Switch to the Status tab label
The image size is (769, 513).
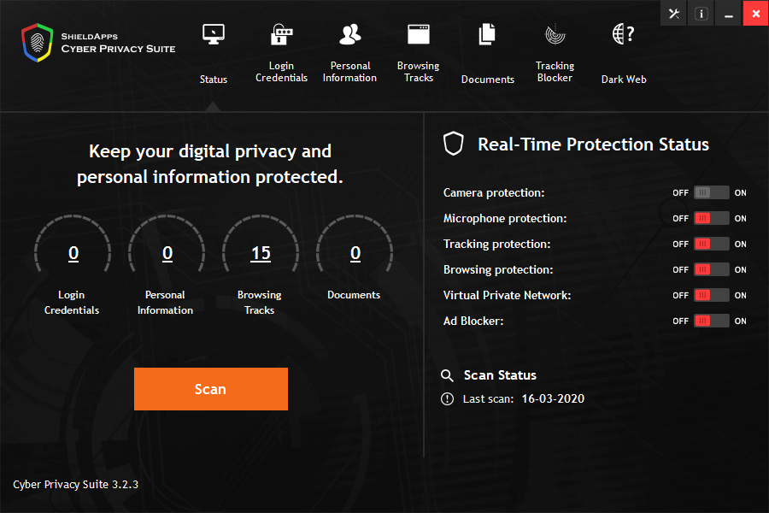pos(214,79)
